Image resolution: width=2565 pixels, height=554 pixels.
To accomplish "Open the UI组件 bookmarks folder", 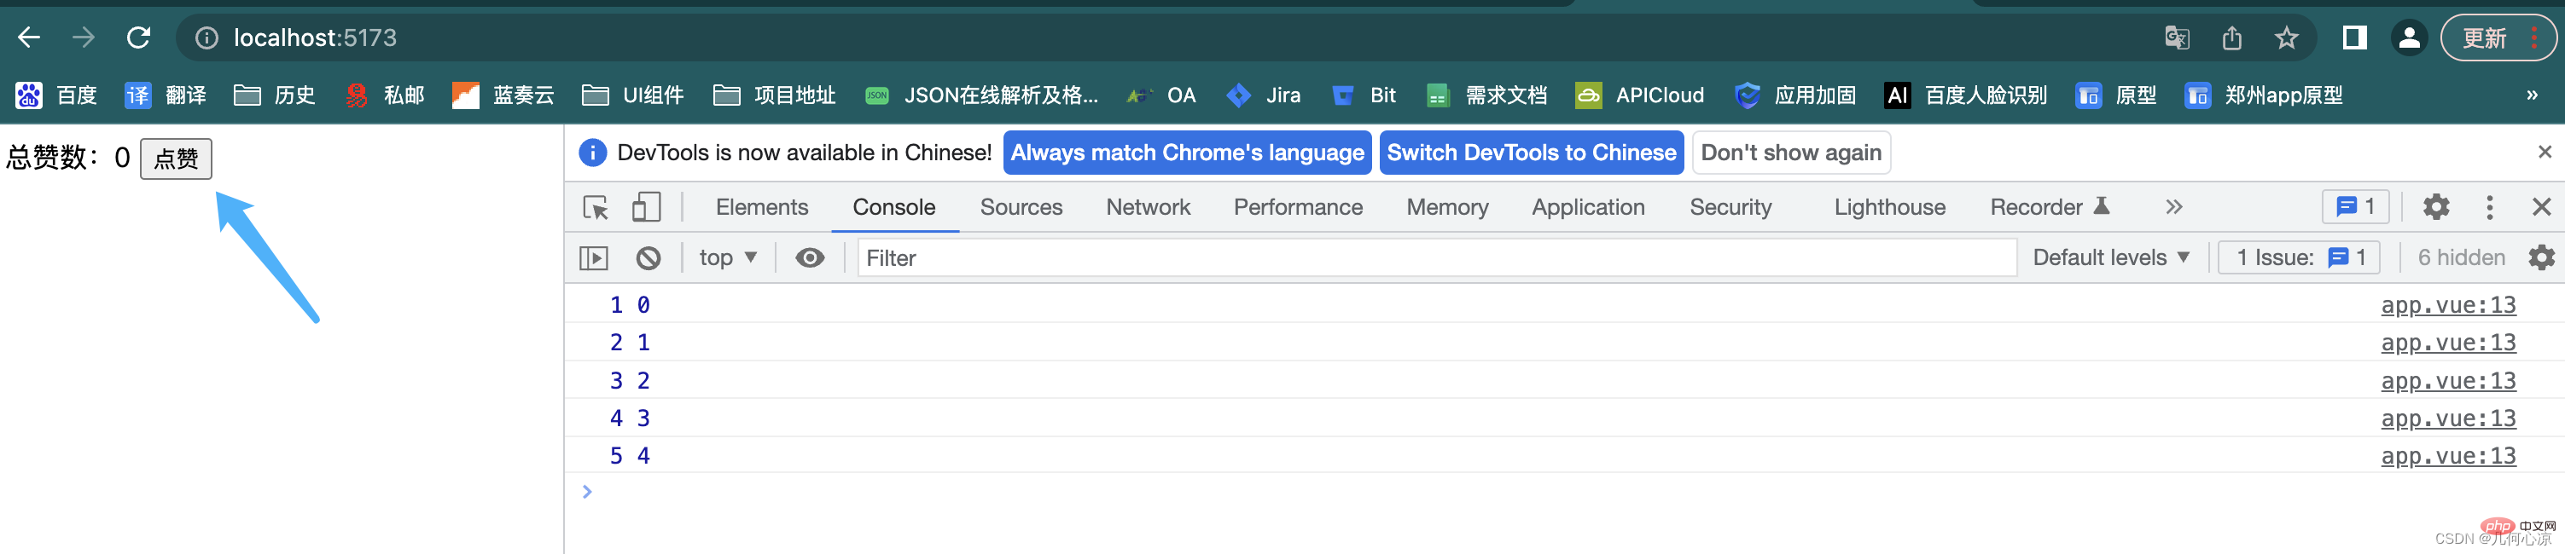I will pyautogui.click(x=632, y=95).
